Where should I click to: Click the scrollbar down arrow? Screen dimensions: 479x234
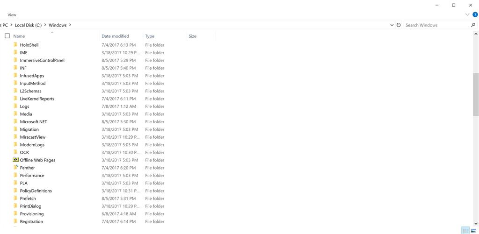point(476,224)
